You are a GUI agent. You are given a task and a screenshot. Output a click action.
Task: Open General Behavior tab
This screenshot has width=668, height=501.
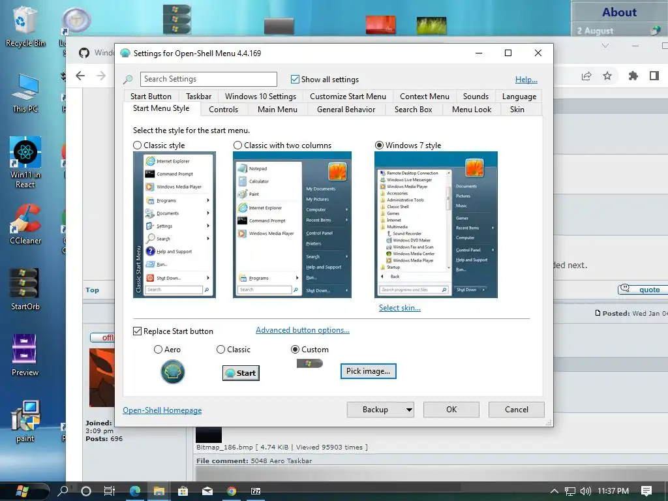pyautogui.click(x=346, y=110)
